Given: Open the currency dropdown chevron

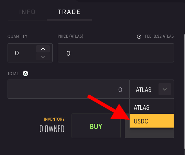Looking at the screenshot, I should [x=165, y=89].
